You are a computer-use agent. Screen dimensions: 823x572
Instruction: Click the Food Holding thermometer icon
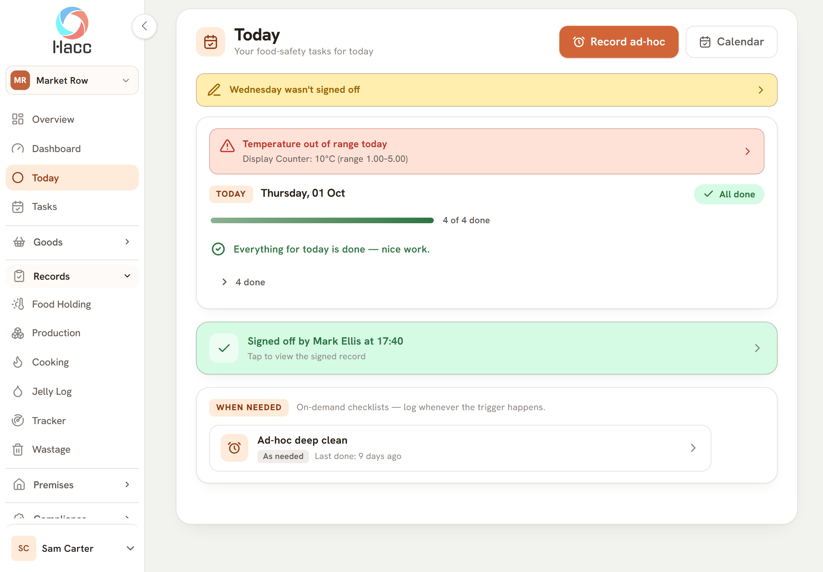pyautogui.click(x=18, y=304)
